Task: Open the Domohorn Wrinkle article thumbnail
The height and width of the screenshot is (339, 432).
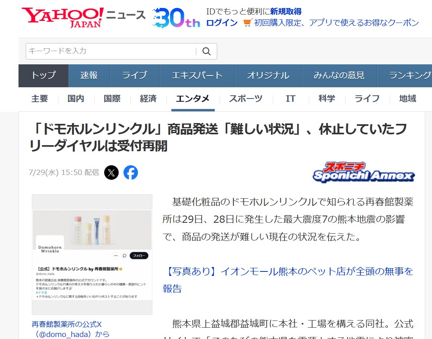Action: pos(92,255)
